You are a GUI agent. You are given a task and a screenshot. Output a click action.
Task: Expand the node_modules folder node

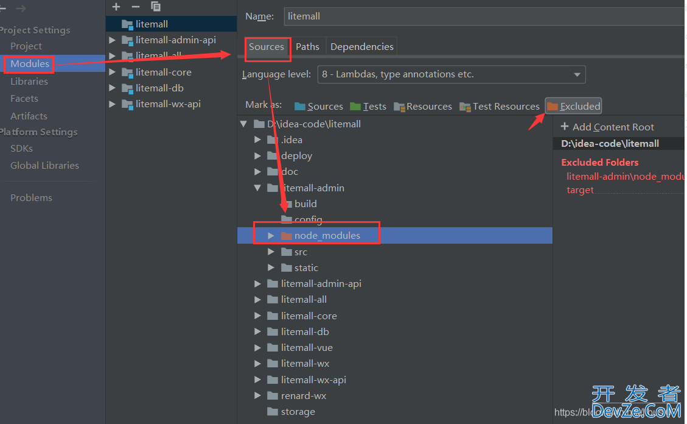click(271, 236)
